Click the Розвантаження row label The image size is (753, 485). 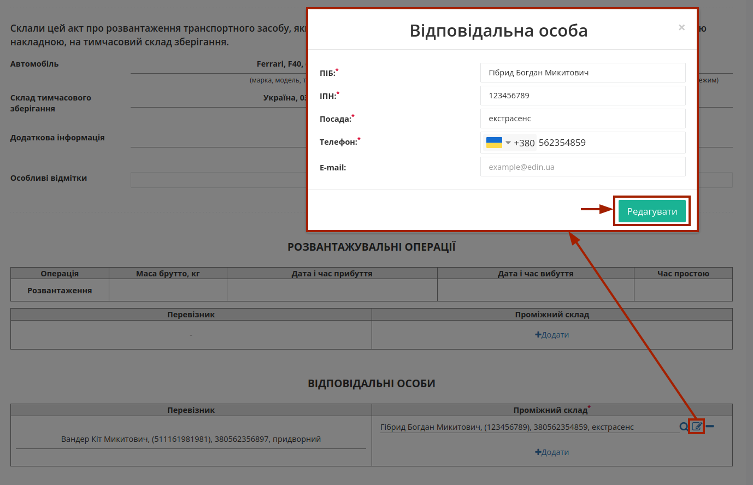[x=60, y=291]
